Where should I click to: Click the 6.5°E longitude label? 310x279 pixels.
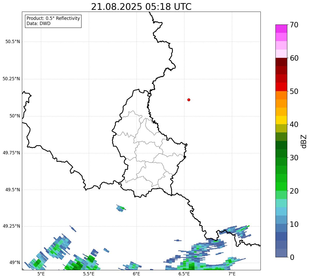(184, 274)
